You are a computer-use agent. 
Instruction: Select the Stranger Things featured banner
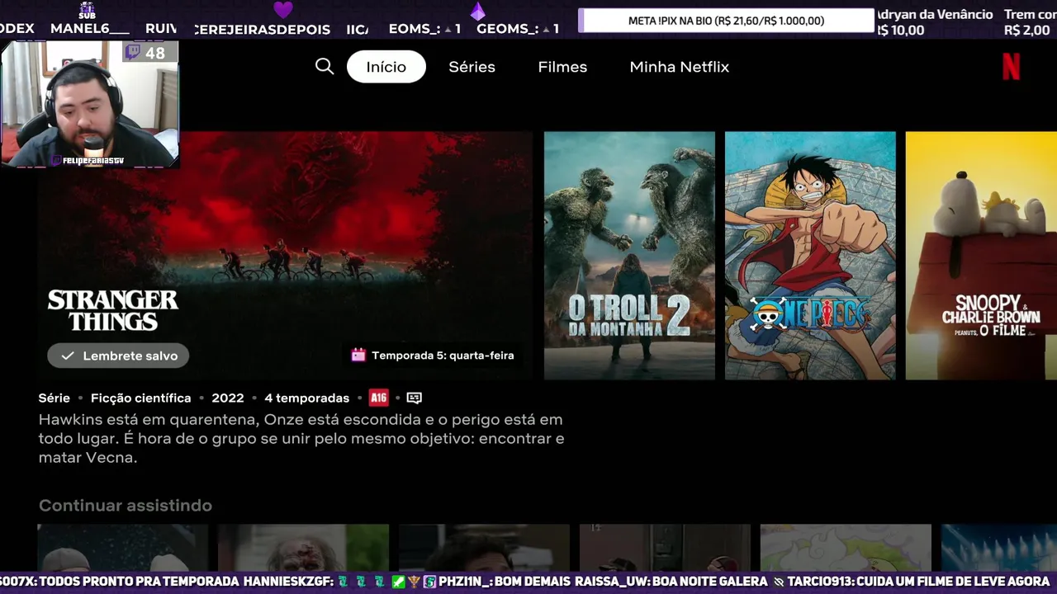pos(285,256)
